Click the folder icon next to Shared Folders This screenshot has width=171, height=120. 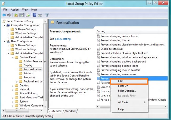pos(16,93)
